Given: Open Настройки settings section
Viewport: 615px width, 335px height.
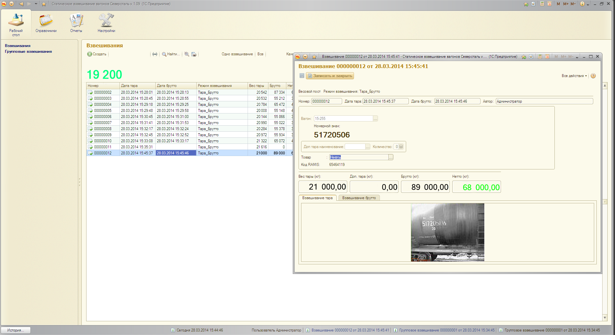Looking at the screenshot, I should pos(106,23).
